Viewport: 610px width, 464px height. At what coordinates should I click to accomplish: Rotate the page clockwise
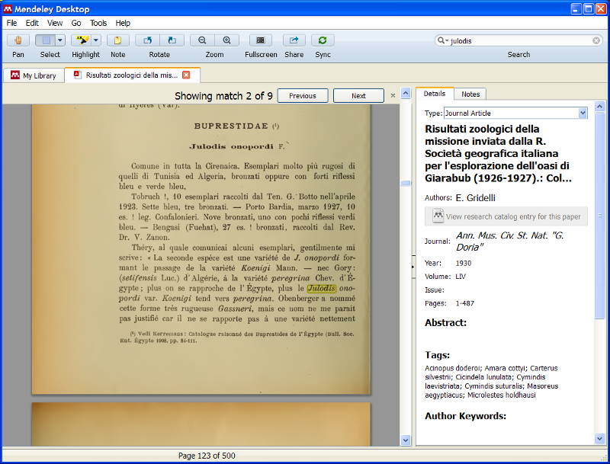[172, 40]
